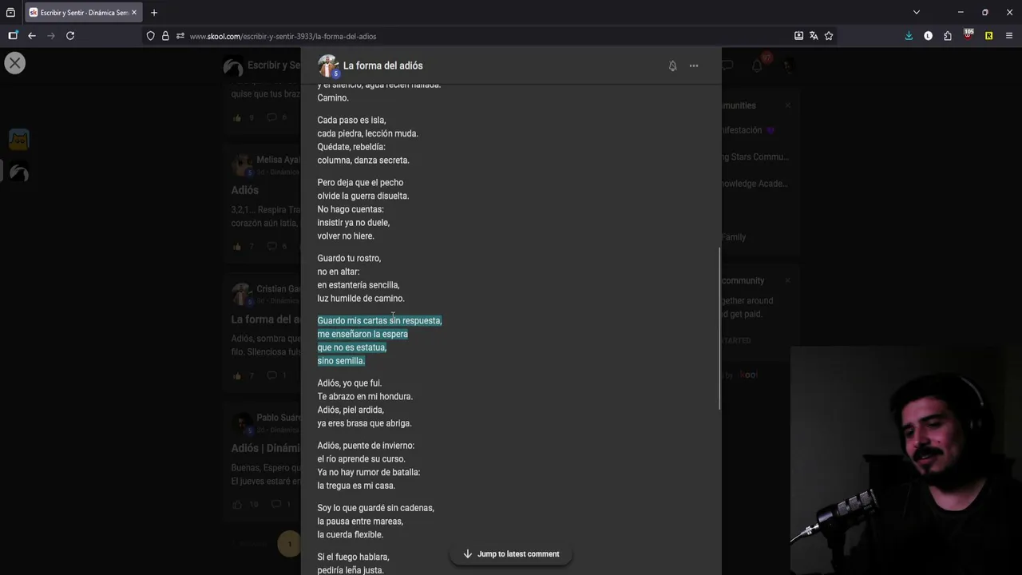Close the post overlay with the X
This screenshot has height=575, width=1022.
[x=15, y=63]
